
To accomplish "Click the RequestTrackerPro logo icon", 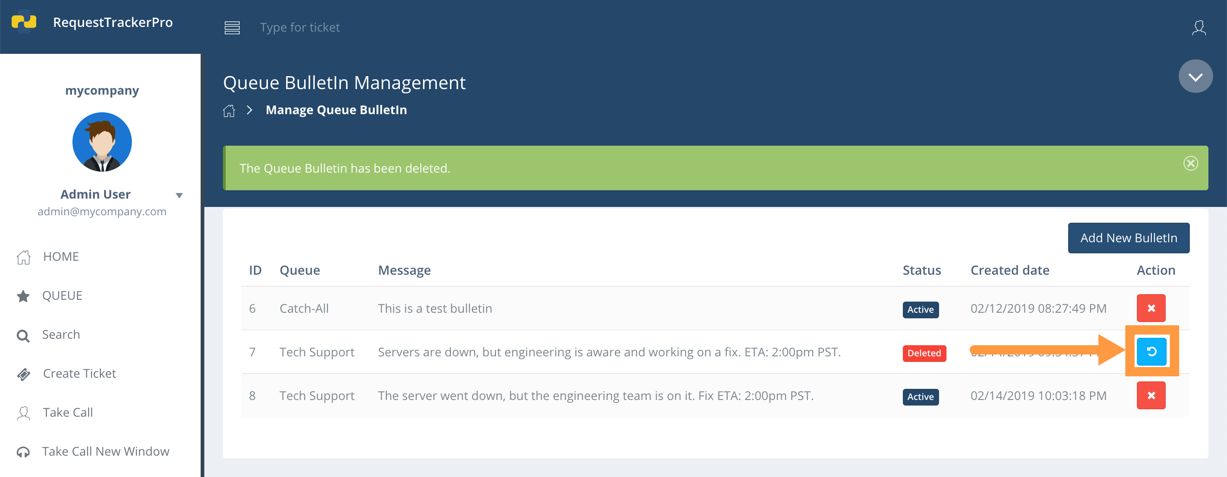I will (x=24, y=22).
